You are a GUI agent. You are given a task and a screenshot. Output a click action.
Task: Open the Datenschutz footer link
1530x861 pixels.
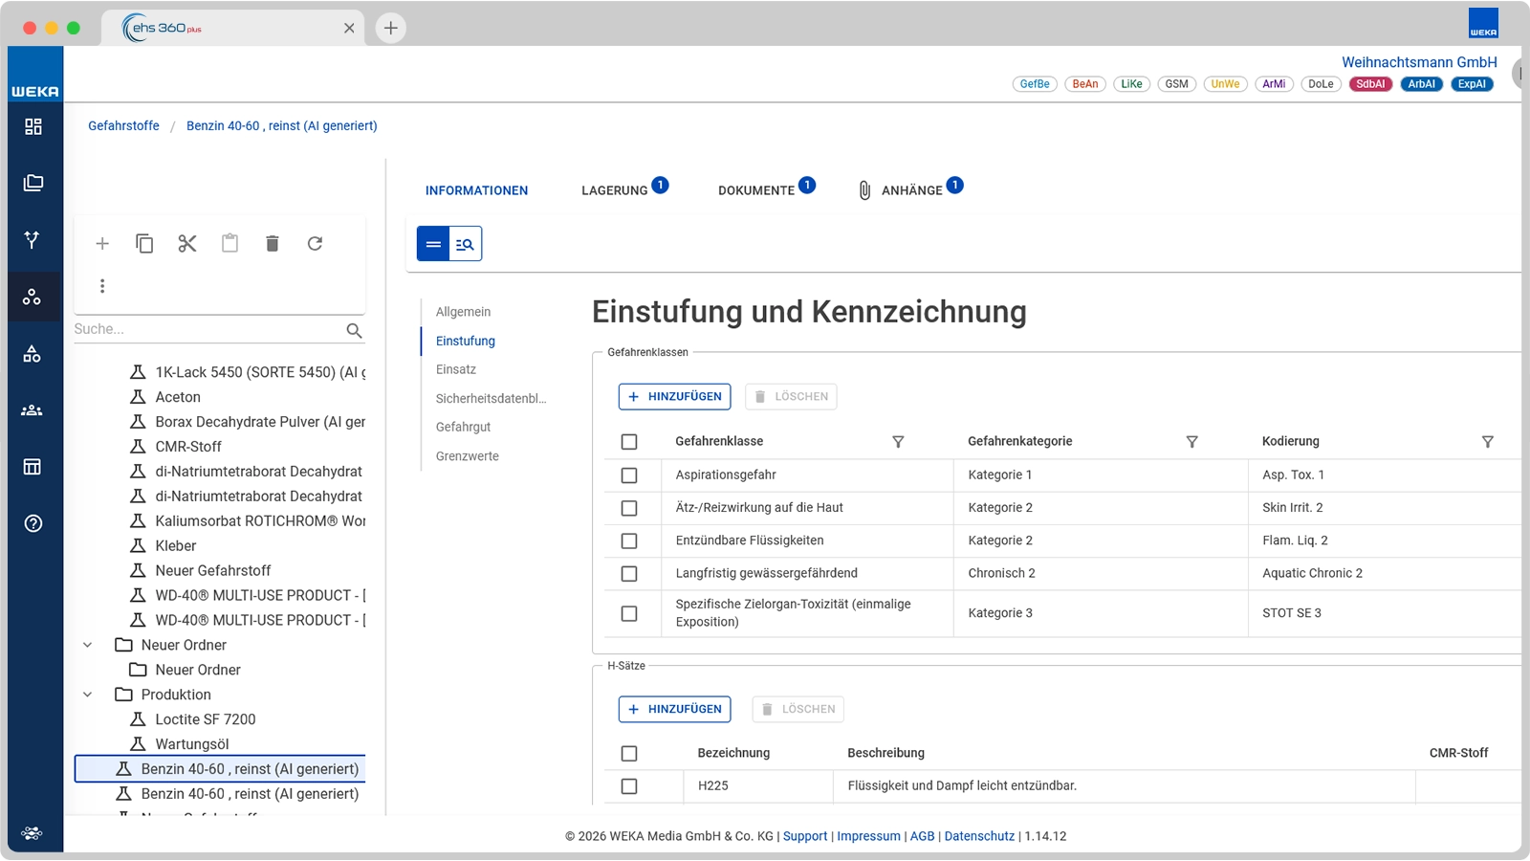tap(979, 836)
